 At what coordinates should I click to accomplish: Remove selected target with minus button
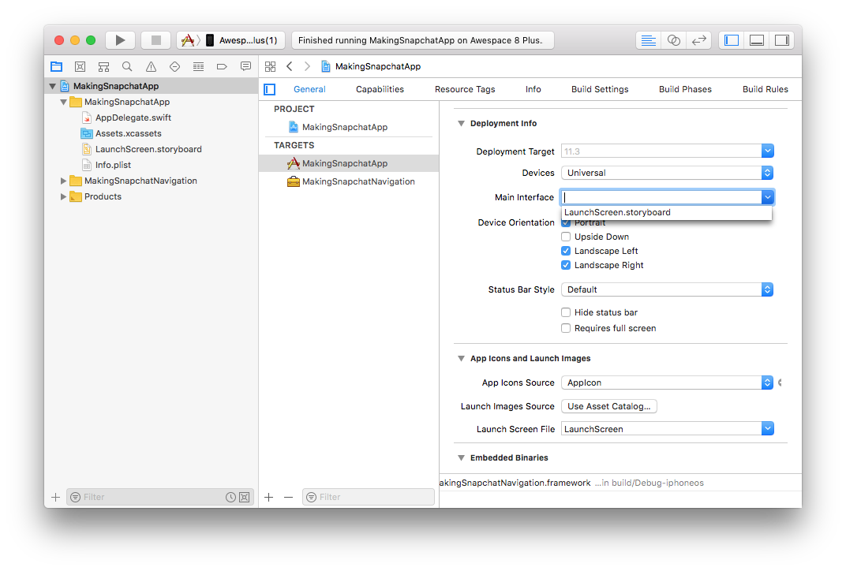coord(289,497)
